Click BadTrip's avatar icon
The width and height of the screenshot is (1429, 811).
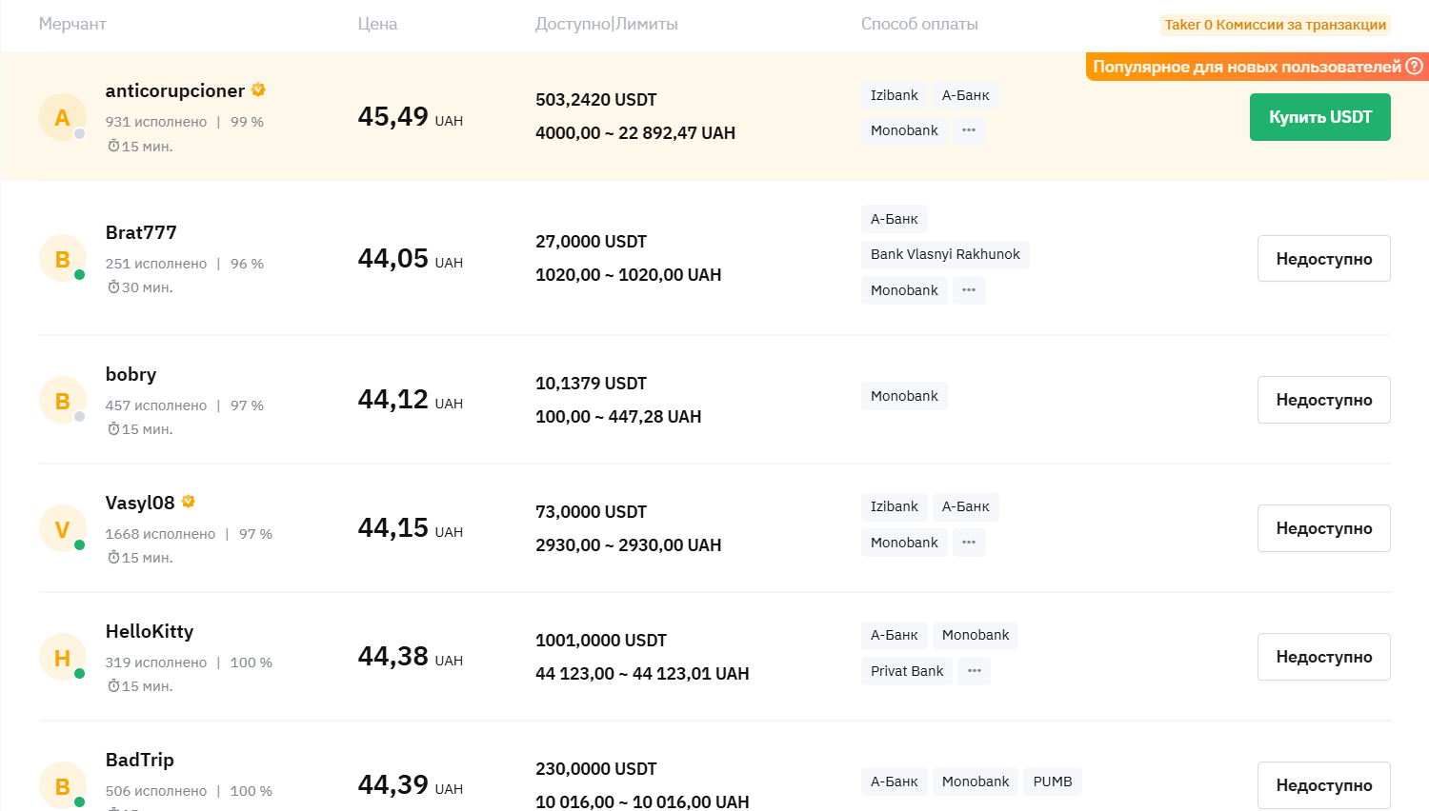62,786
